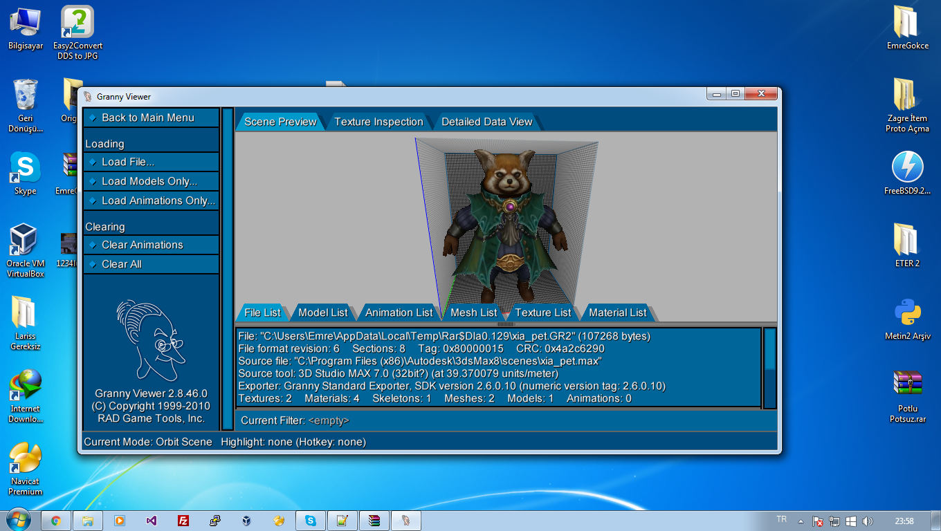Switch to WinRAR in the taskbar
The width and height of the screenshot is (941, 531).
tap(374, 521)
